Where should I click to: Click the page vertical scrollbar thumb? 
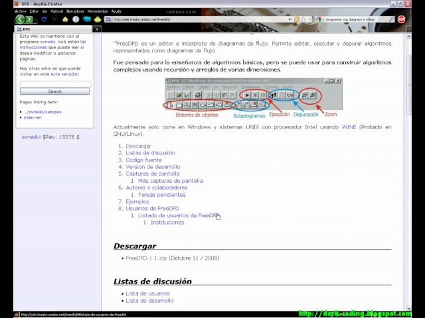point(409,84)
